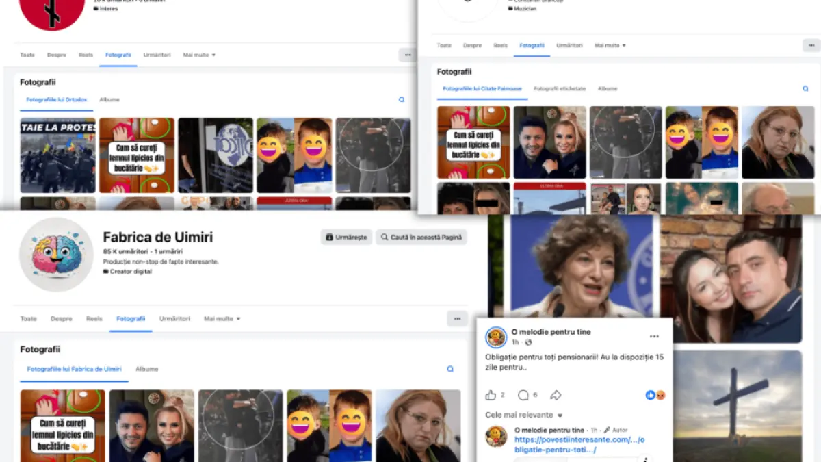Open the couple photo on Fabrica de Uimiri
Screen dimensions: 821x462
(152, 426)
